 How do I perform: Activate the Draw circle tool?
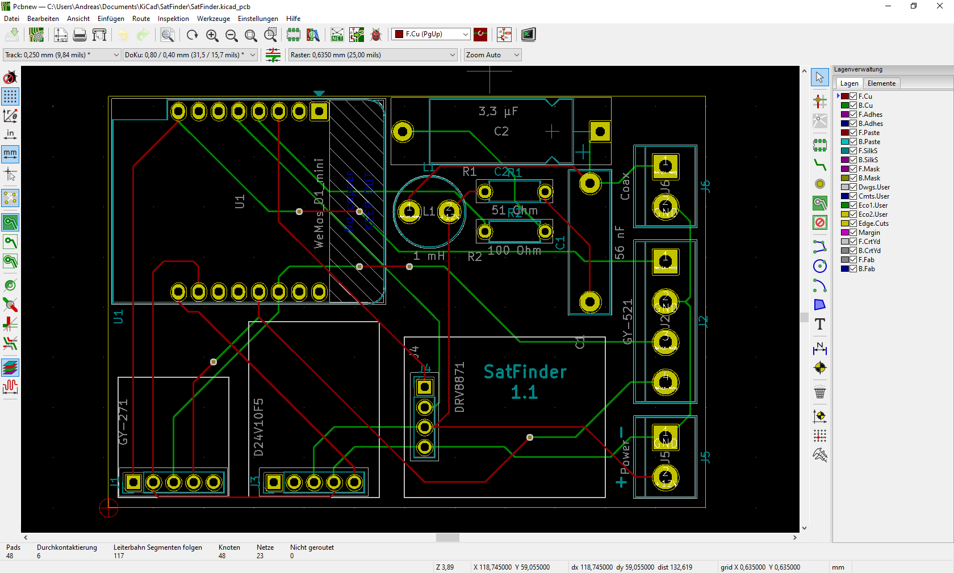[x=819, y=266]
